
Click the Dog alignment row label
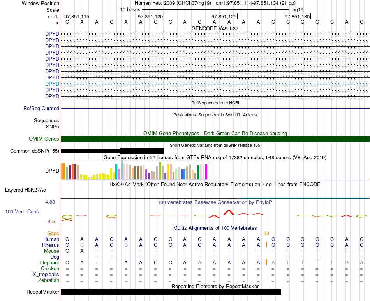[55, 257]
